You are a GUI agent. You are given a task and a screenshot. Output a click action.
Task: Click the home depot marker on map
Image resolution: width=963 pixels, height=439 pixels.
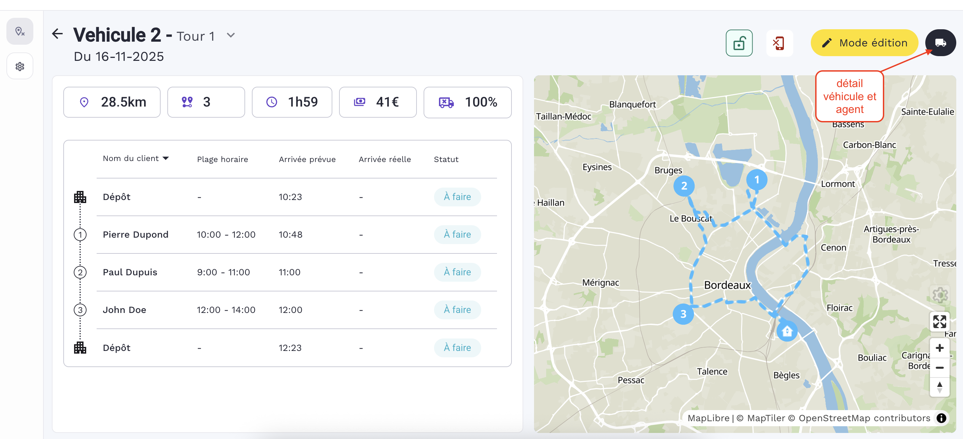[x=787, y=331]
